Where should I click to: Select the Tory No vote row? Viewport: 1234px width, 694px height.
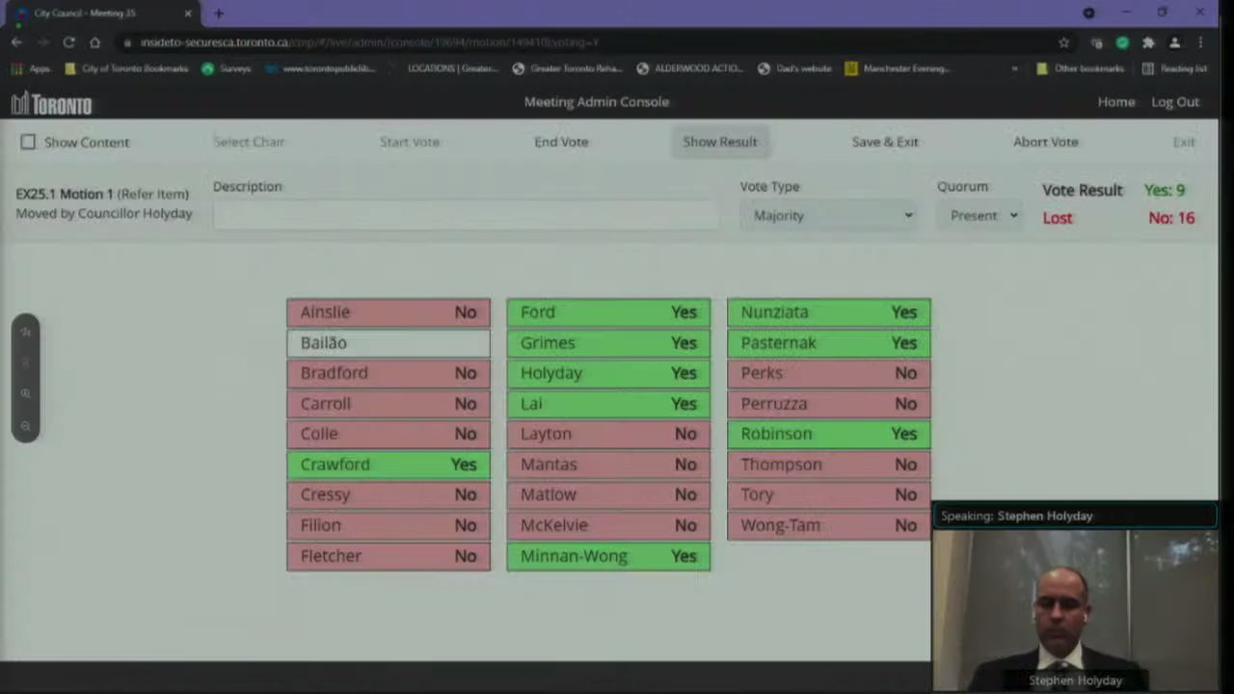pyautogui.click(x=829, y=494)
